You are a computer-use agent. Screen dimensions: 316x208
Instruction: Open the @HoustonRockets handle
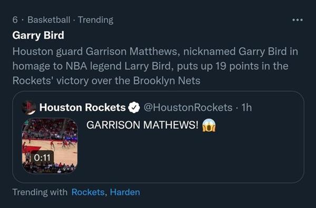point(188,108)
